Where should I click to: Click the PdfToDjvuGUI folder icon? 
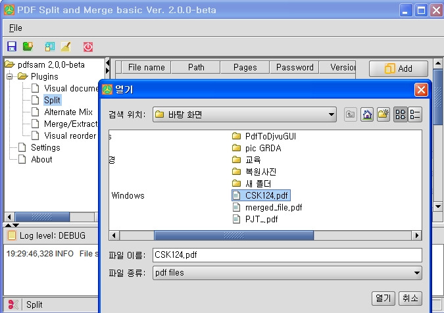click(236, 136)
